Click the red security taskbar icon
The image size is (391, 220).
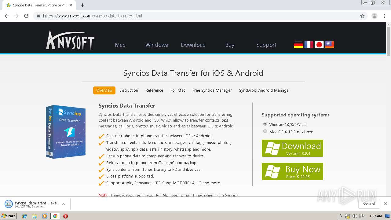pyautogui.click(x=65, y=216)
